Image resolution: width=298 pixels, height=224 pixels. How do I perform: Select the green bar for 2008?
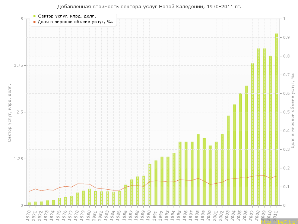point(258,127)
